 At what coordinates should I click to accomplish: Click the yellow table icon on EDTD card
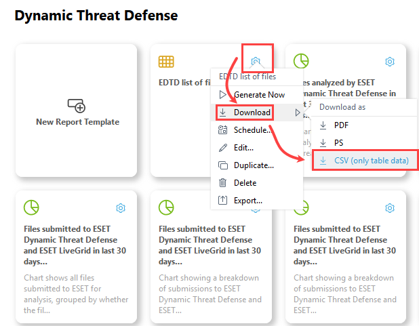pos(166,62)
